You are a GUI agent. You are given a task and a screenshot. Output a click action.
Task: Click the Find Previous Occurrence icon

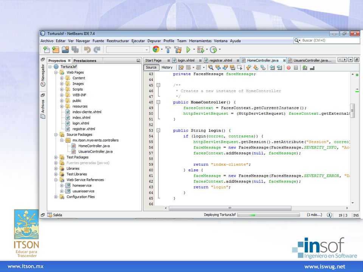click(218, 68)
